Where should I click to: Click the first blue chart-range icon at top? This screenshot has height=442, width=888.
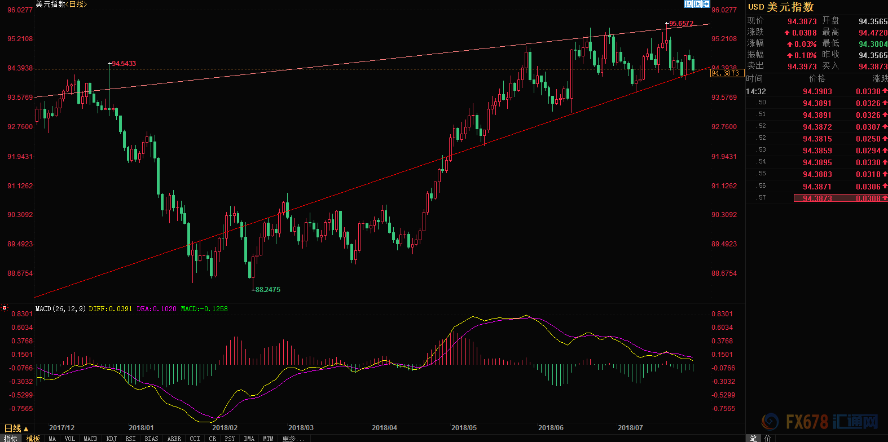click(688, 4)
